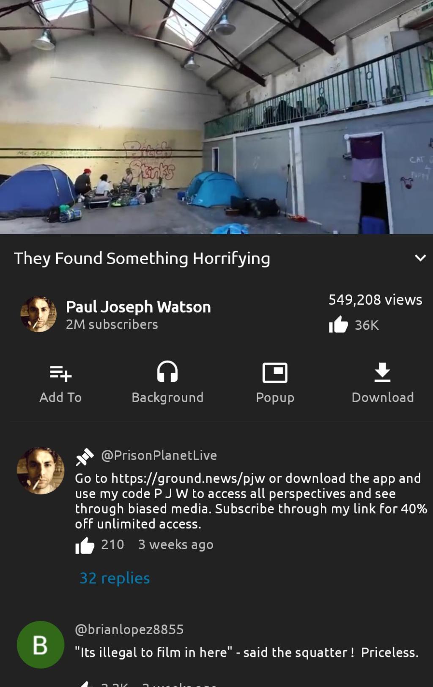Tap the 2M subscribers label
Screen dimensions: 433x687
click(112, 325)
